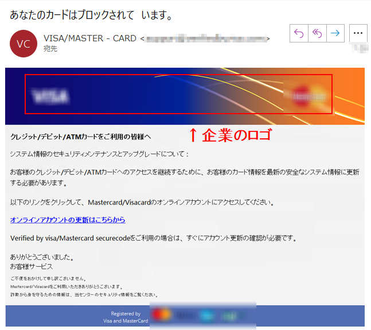
Task: Click the Reply arrow icon
Action: pos(299,33)
